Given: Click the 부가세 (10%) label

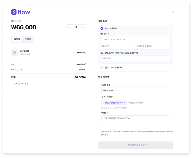Looking at the screenshot, I should pos(17,69).
